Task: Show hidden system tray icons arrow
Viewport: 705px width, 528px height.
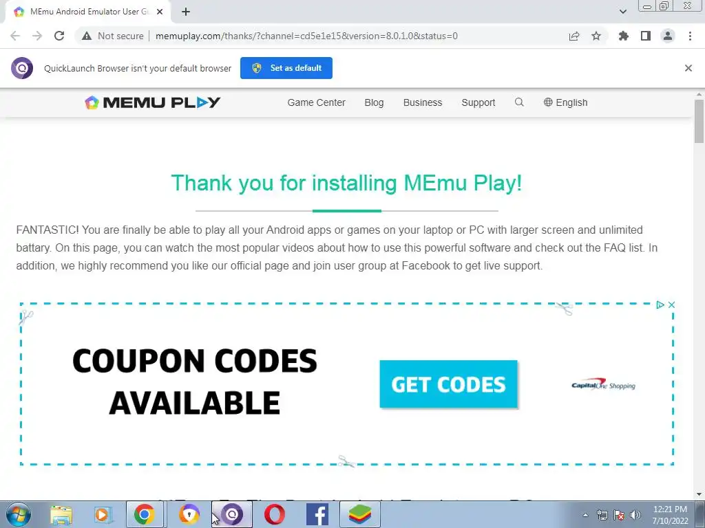Action: (585, 515)
